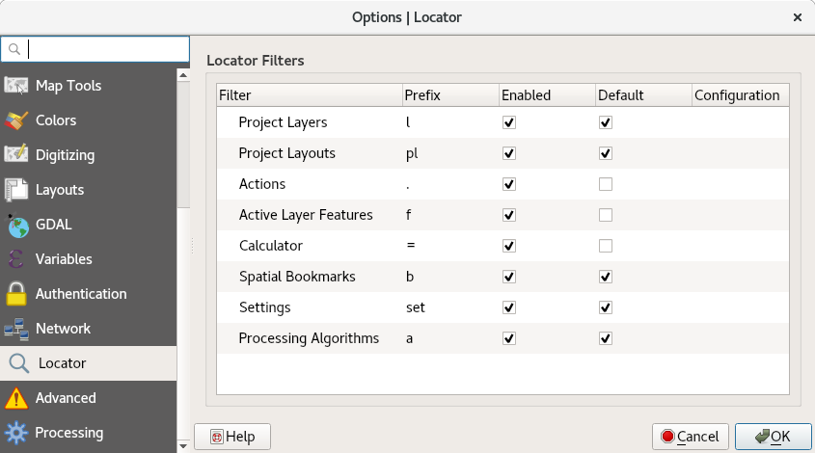The image size is (815, 453).
Task: Uncheck Settings default checkbox
Action: point(606,307)
